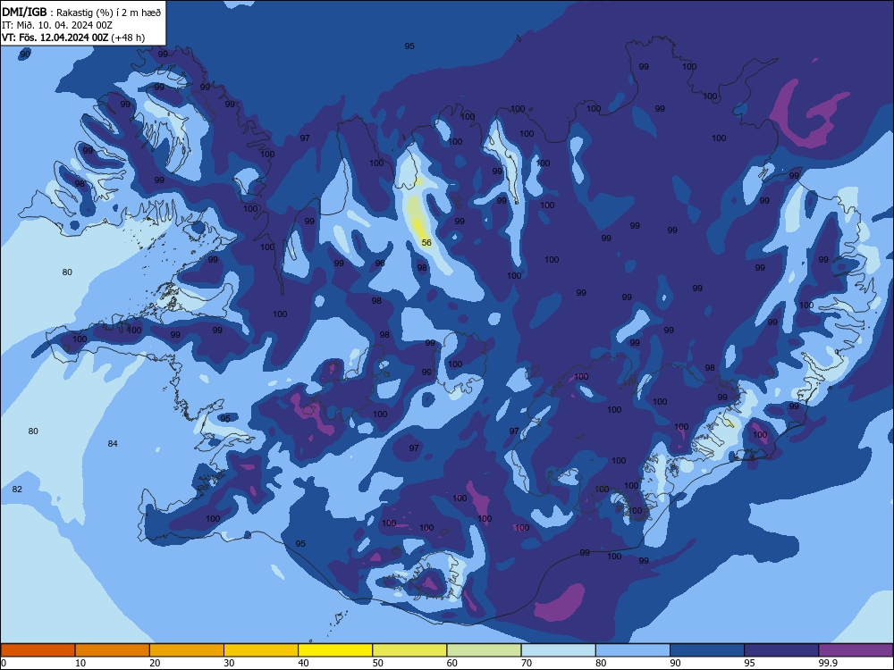Click the sky blue 80–90 legend swatch

633,650
